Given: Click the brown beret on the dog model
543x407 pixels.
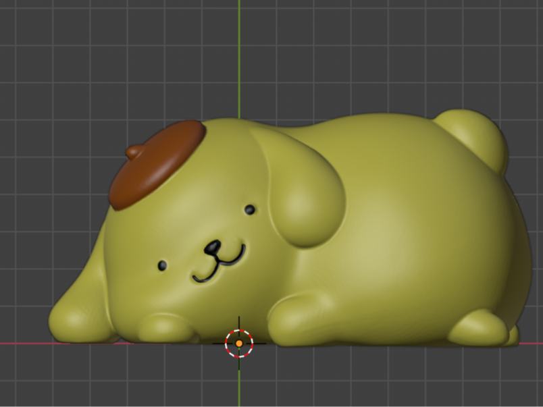Looking at the screenshot, I should [157, 165].
